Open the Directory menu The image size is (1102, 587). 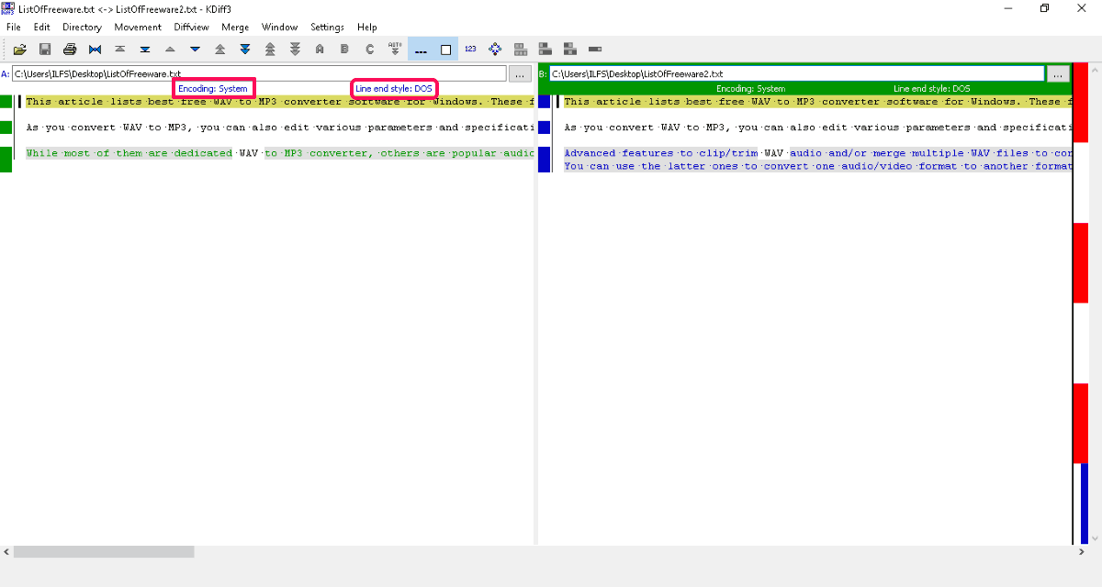point(82,28)
